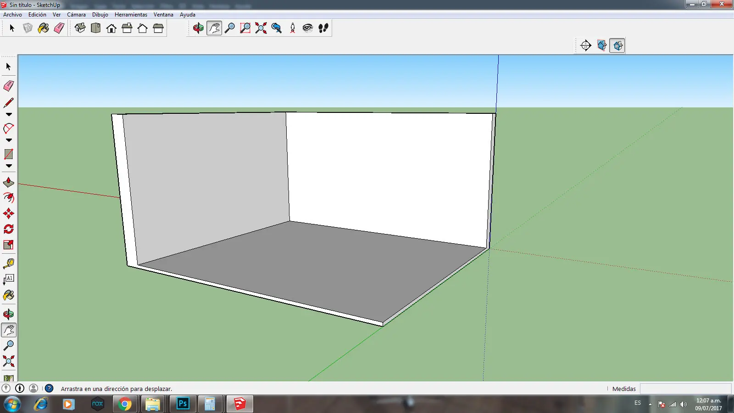Activate the Push/Pull tool
The image size is (734, 413).
[8, 182]
